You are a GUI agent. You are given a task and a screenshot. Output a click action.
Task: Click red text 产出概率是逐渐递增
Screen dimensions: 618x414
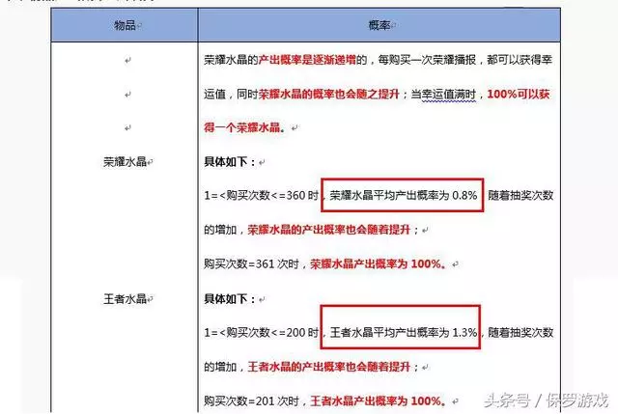pos(307,60)
